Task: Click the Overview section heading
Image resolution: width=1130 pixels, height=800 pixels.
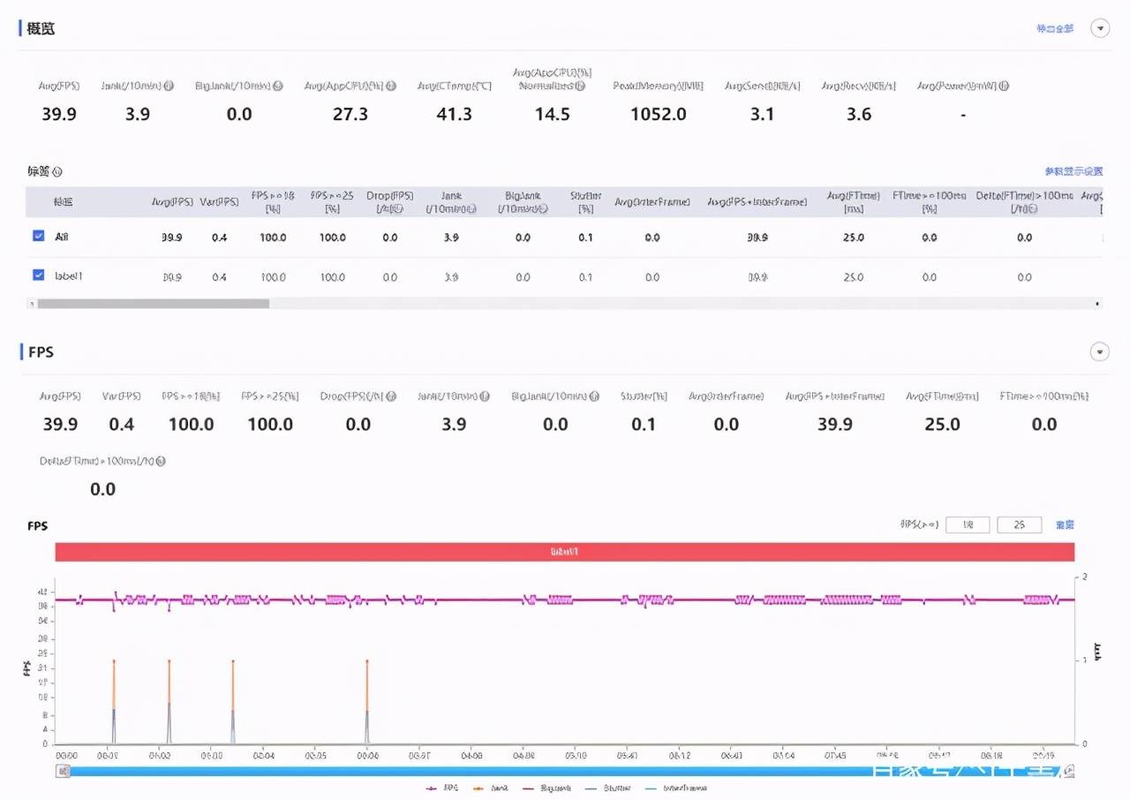Action: click(41, 28)
